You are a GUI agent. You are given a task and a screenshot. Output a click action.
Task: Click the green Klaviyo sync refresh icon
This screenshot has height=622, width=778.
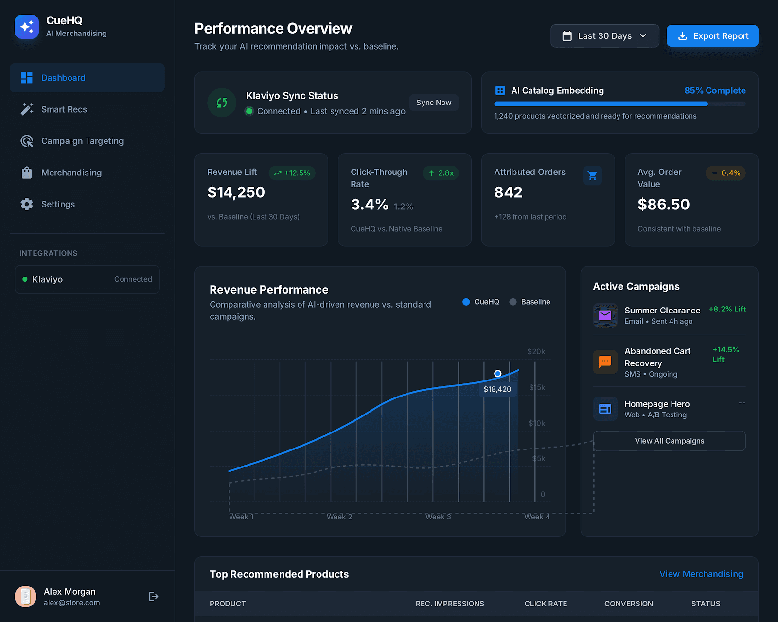click(x=221, y=103)
